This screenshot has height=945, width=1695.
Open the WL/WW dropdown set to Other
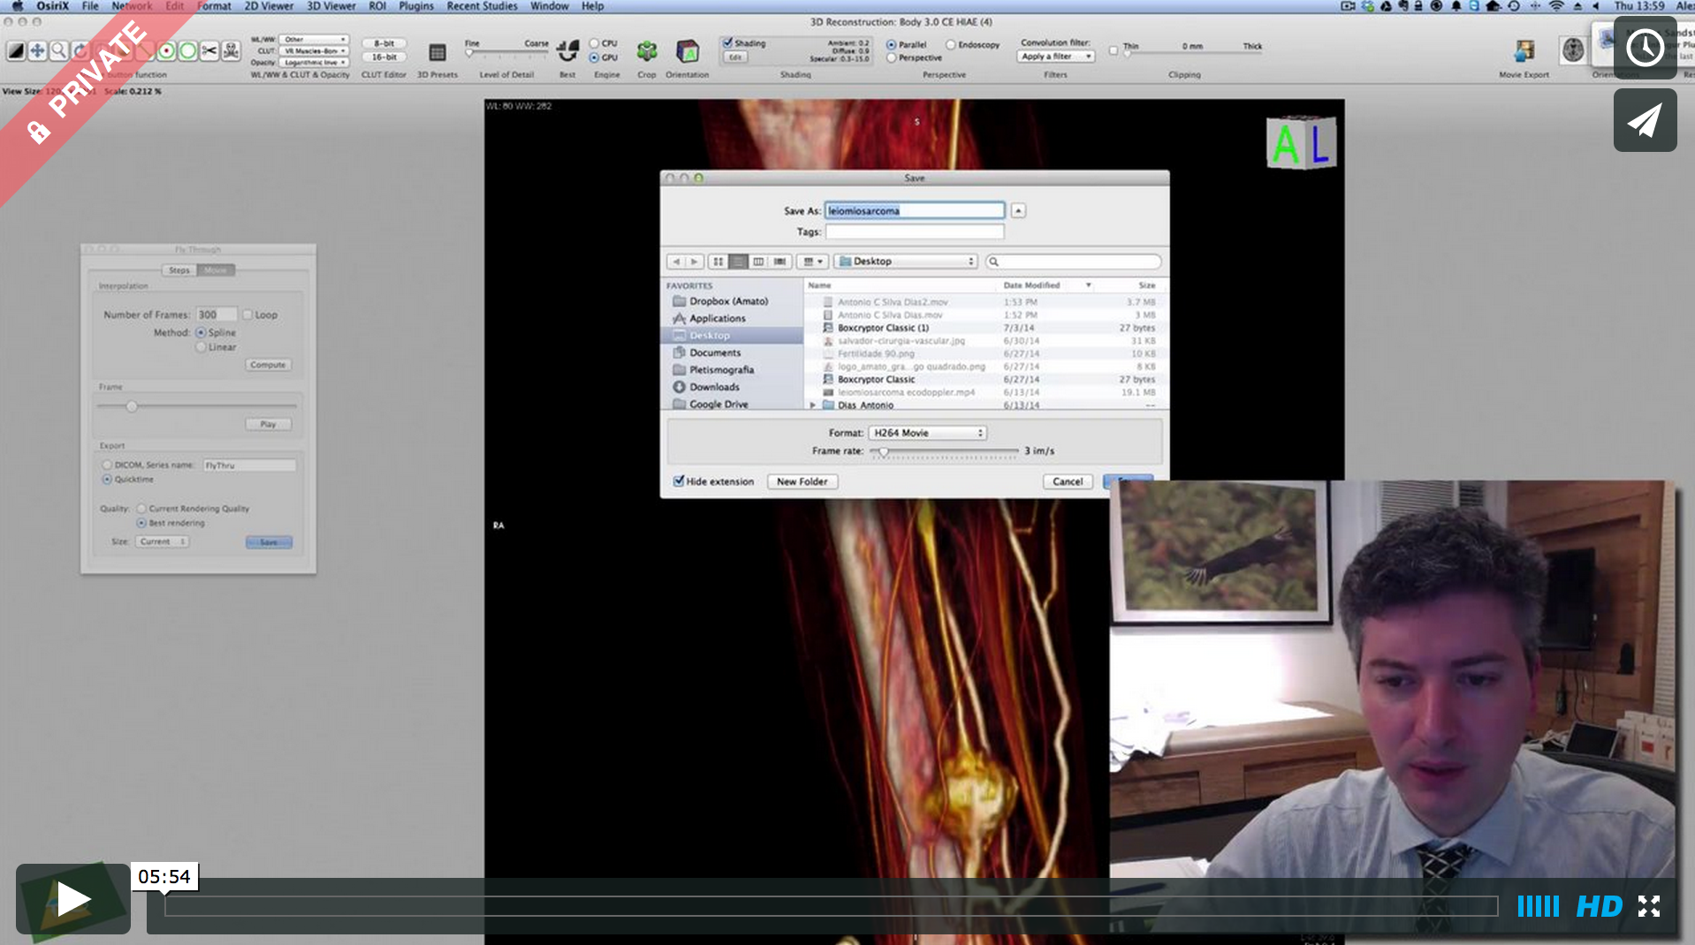tap(315, 40)
